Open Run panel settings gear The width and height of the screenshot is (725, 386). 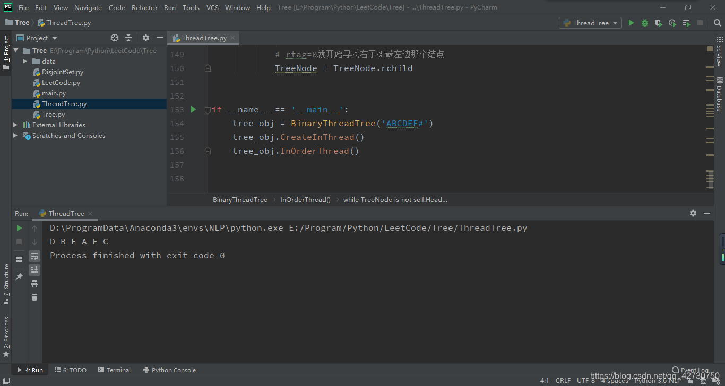coord(693,213)
